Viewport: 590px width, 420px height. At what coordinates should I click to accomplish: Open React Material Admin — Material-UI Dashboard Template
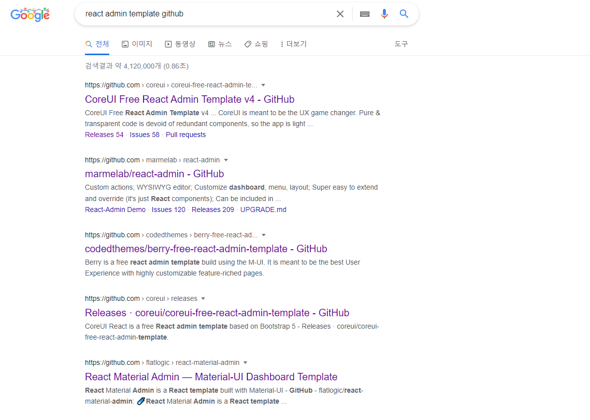[211, 377]
